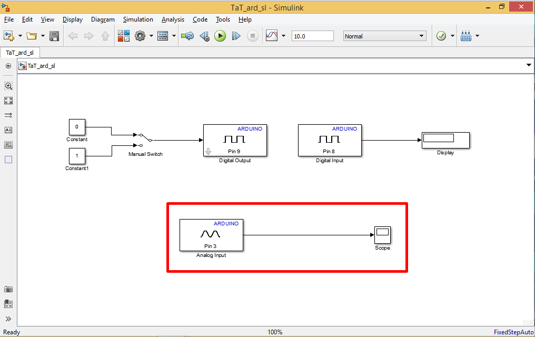Select the Pin 3 Analog Input block
Image resolution: width=535 pixels, height=337 pixels.
pyautogui.click(x=212, y=235)
